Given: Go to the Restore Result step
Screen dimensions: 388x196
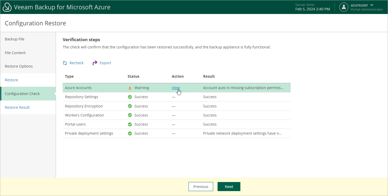Looking at the screenshot, I should [x=28, y=107].
